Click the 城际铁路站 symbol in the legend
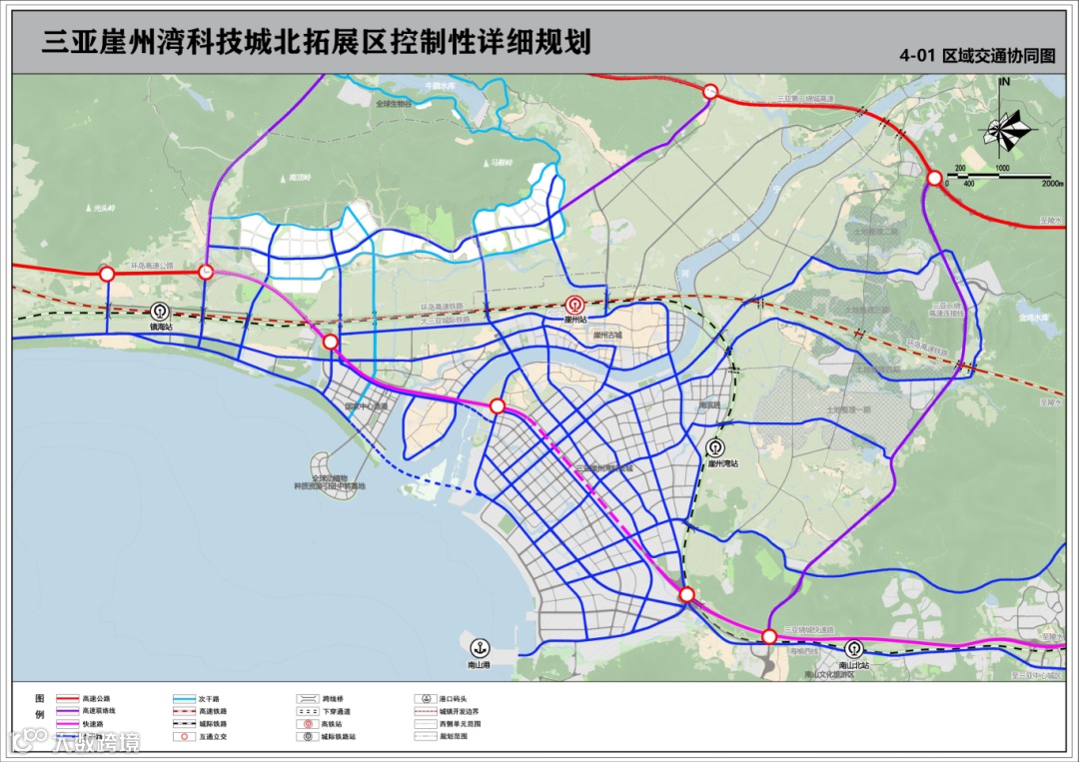The height and width of the screenshot is (762, 1079). pyautogui.click(x=308, y=737)
